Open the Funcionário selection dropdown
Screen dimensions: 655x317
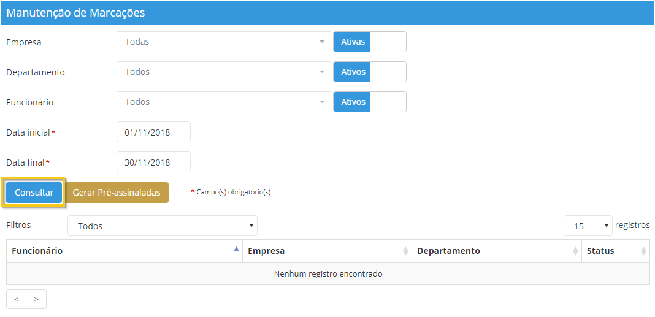pos(224,102)
